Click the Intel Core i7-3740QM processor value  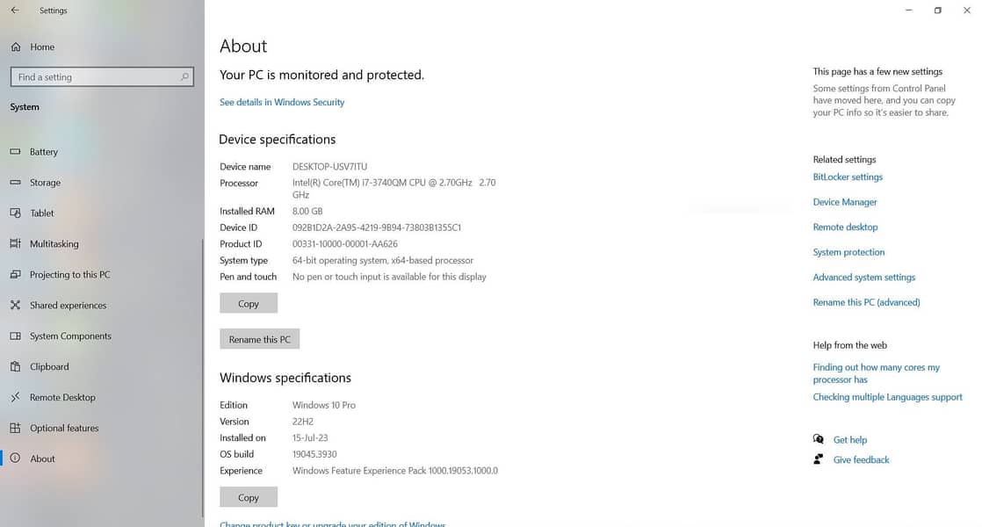[x=394, y=188]
